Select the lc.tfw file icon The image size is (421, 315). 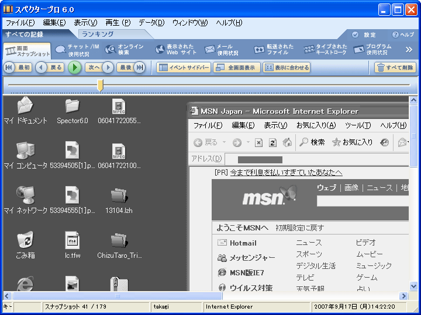73,246
